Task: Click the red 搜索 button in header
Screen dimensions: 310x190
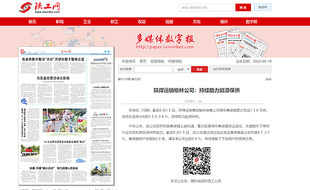Action: click(243, 8)
